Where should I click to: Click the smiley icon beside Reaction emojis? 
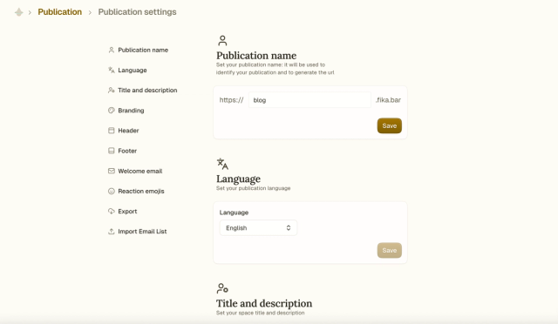(x=112, y=192)
